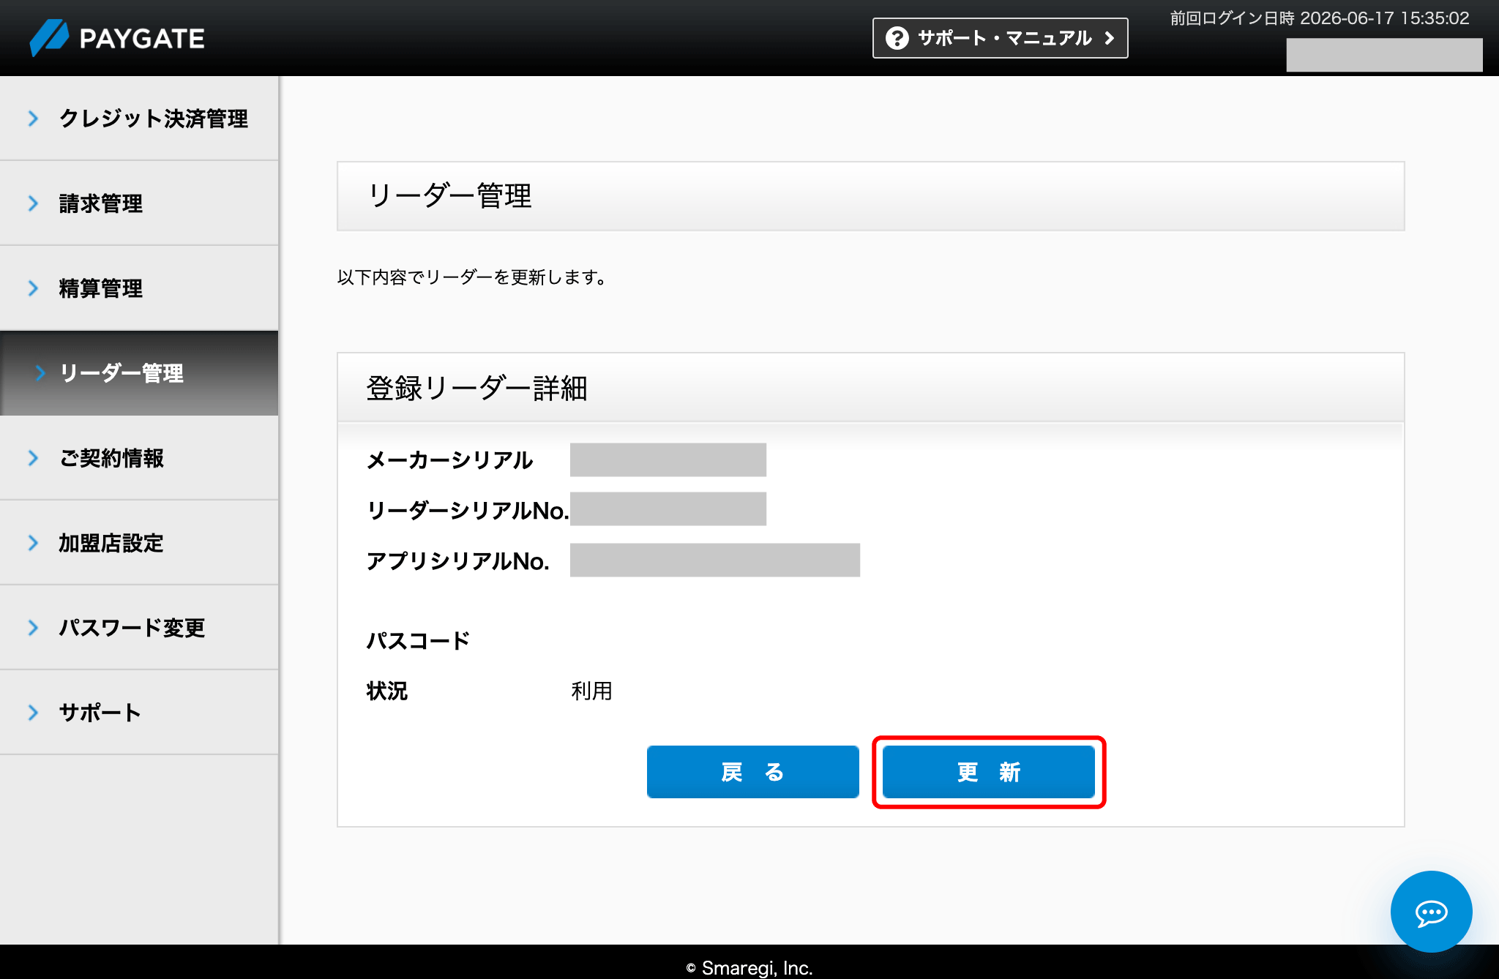The image size is (1499, 979).
Task: Open ご契約情報 menu item
Action: 139,458
